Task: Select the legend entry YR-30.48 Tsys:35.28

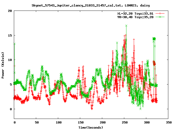Action: [135, 17]
